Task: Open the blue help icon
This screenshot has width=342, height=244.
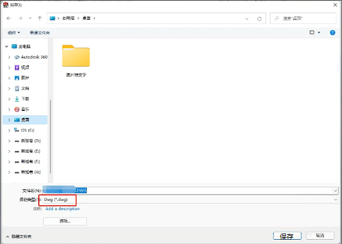Action: tap(332, 33)
